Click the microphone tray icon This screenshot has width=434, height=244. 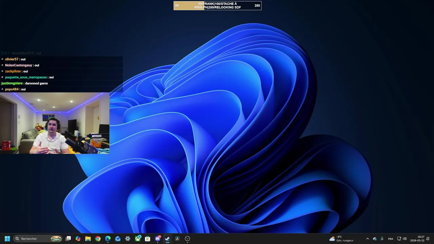(382, 239)
